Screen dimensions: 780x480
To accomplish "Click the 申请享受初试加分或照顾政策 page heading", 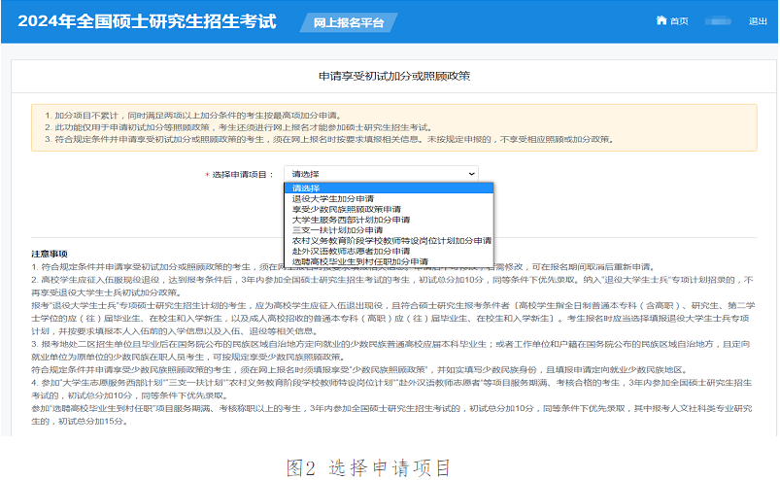I will coord(393,75).
